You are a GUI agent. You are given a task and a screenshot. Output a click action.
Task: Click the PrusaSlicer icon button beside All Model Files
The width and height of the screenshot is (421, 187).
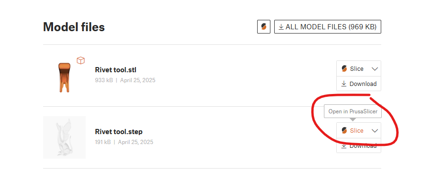point(264,27)
